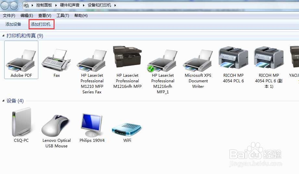Open the 文件(F) menu
Viewport: 299px width, 174px height.
(x=9, y=16)
